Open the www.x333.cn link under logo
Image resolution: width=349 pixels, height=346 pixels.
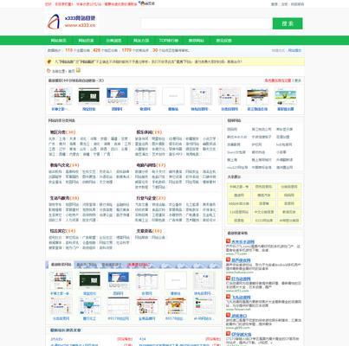point(80,25)
